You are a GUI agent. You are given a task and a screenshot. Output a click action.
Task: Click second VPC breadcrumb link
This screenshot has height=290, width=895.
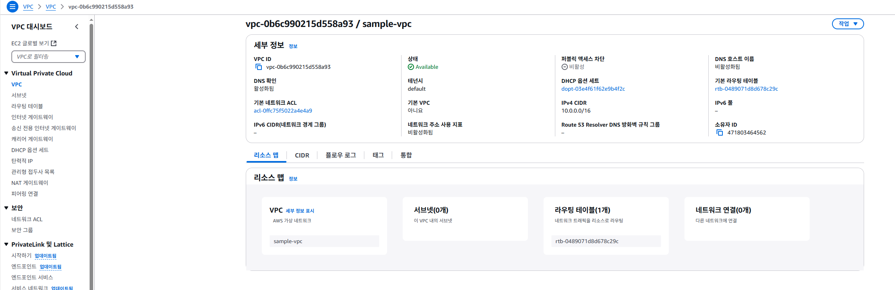click(51, 7)
